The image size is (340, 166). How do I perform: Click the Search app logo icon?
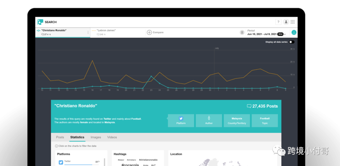coord(40,22)
